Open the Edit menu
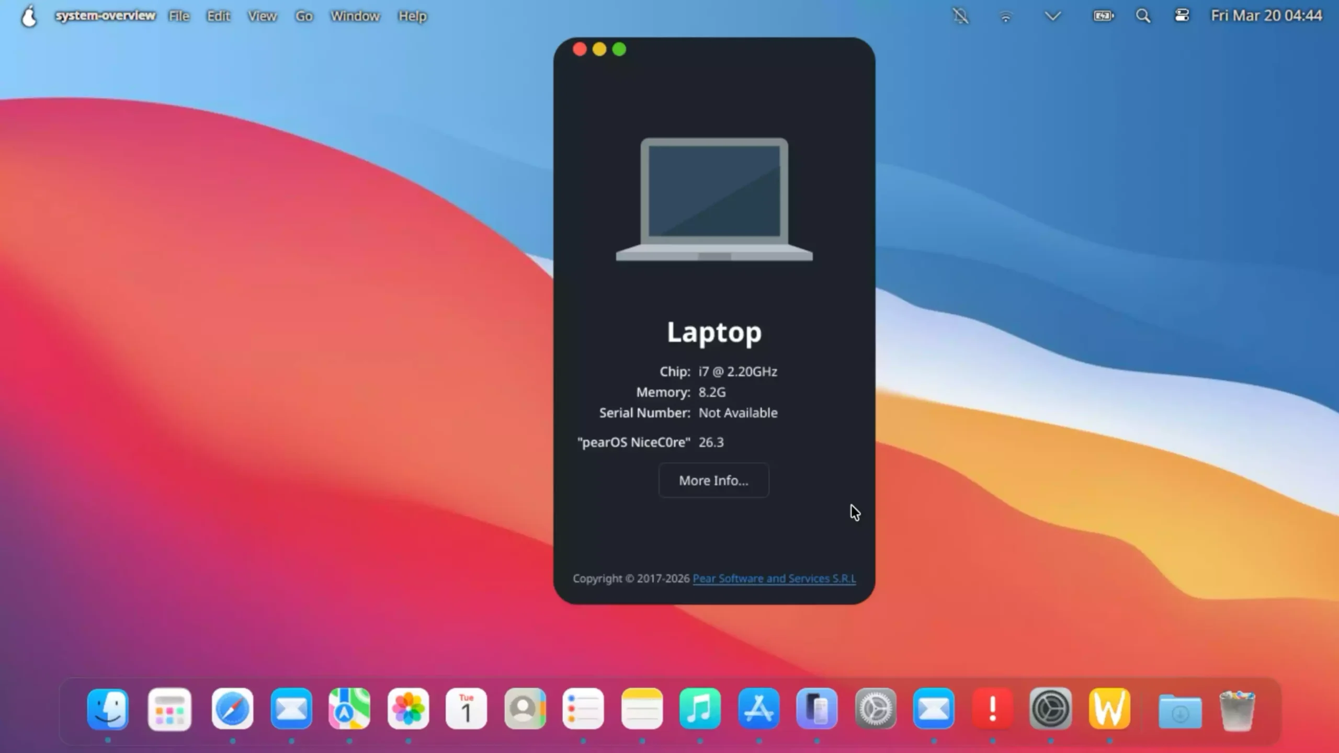Screen dimensions: 1339x753 pyautogui.click(x=218, y=16)
